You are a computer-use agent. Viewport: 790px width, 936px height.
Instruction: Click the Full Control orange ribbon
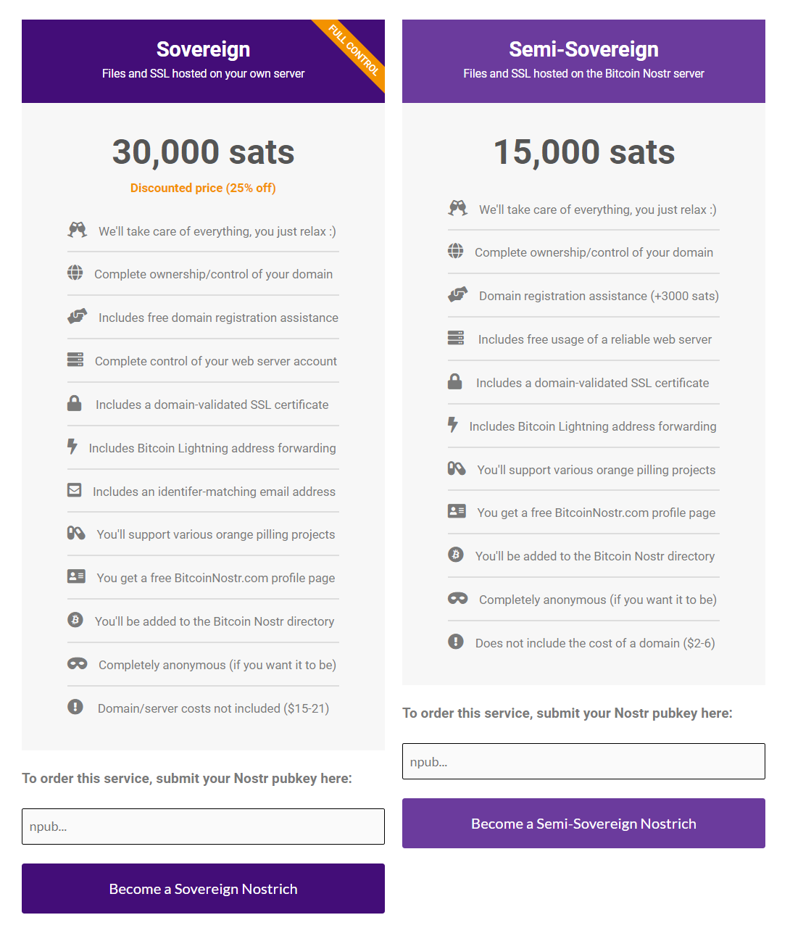tap(354, 51)
